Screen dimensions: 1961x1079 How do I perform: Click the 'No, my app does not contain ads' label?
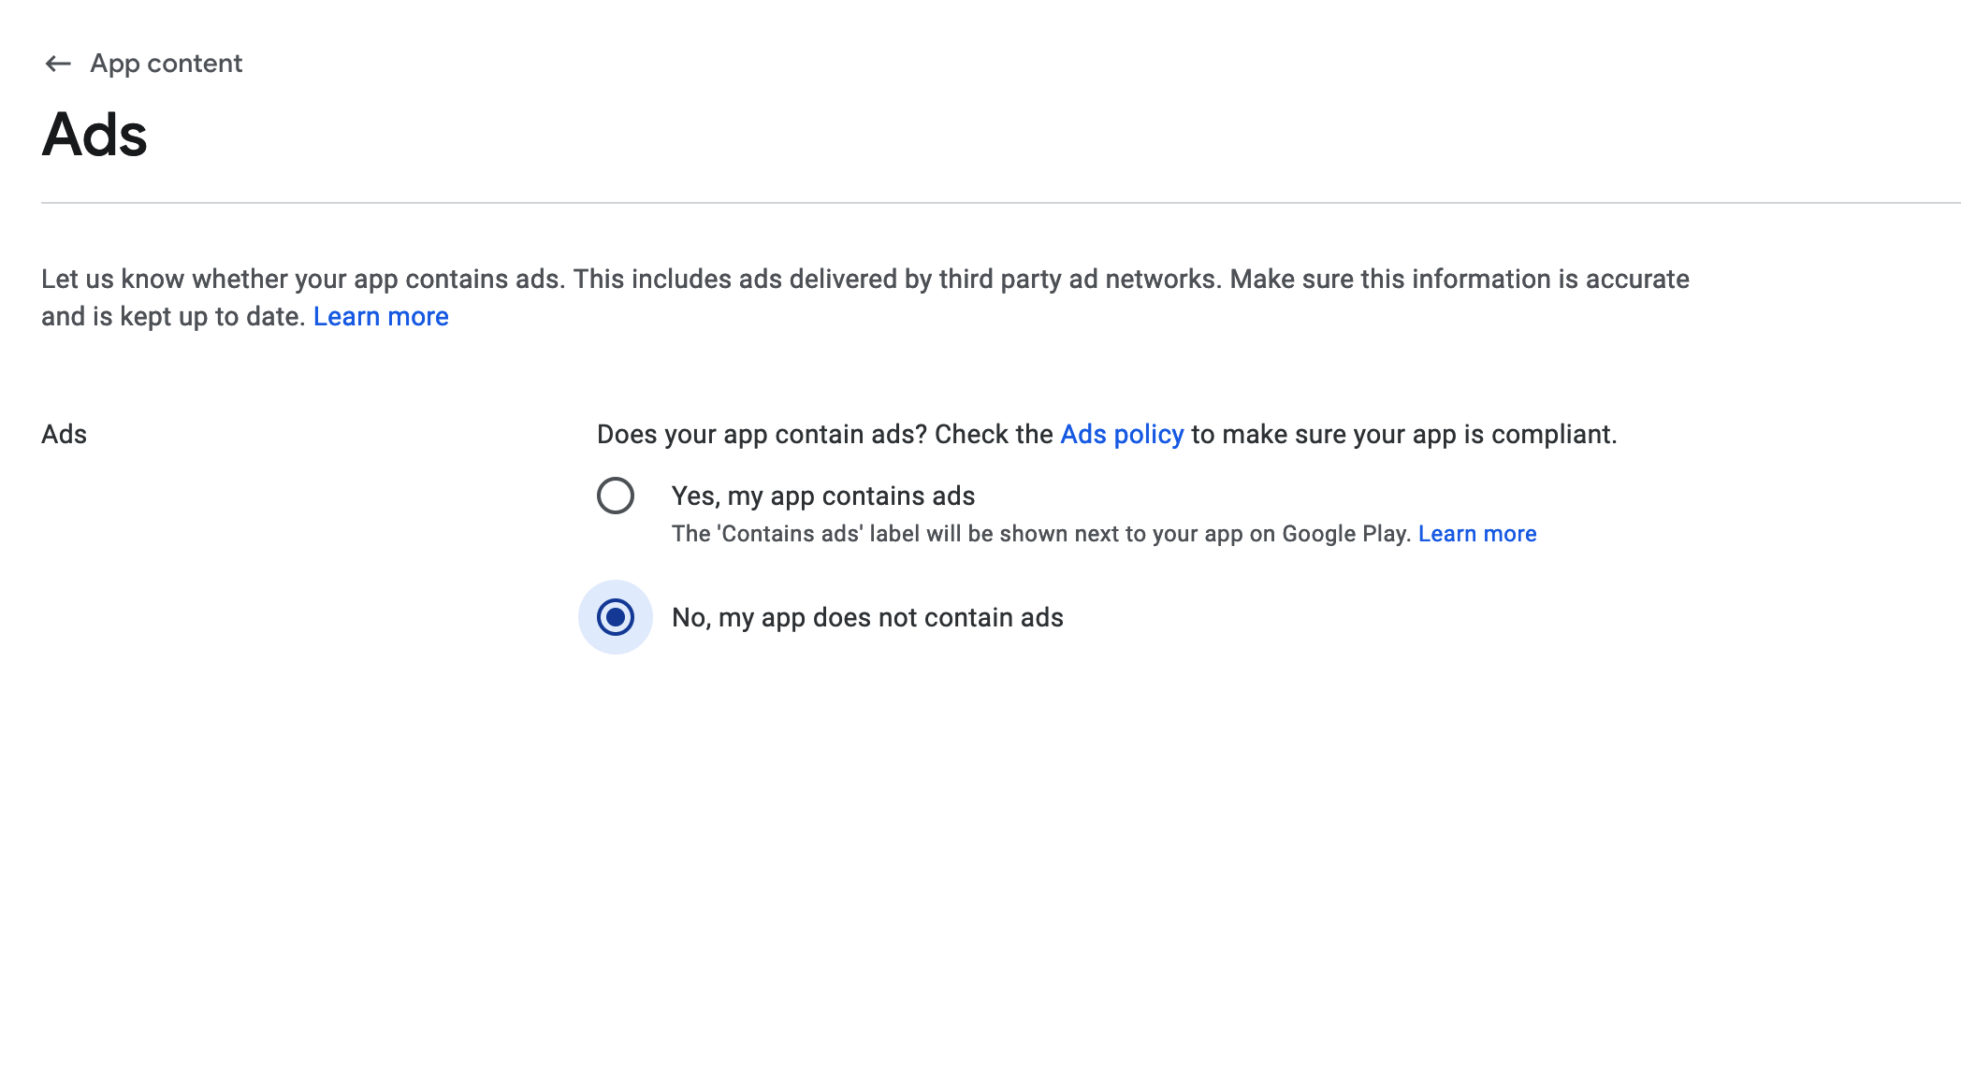pyautogui.click(x=867, y=618)
